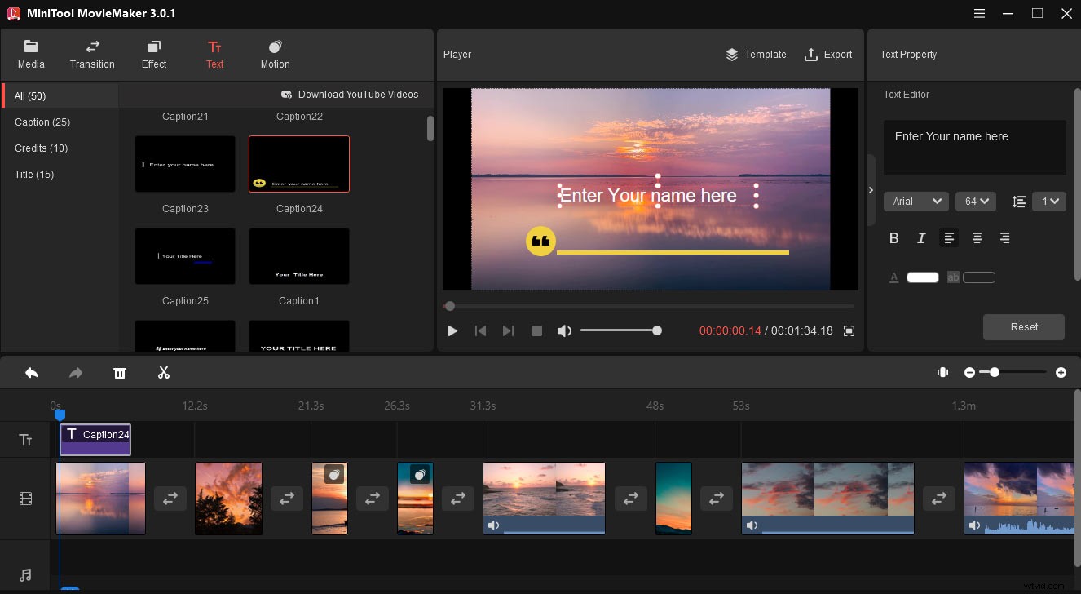Screen dimensions: 1081x594
Task: Toggle bold text formatting
Action: [x=893, y=237]
